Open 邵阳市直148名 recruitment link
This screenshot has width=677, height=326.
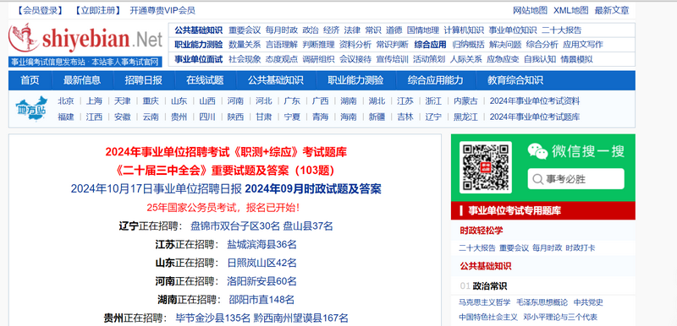(x=261, y=300)
